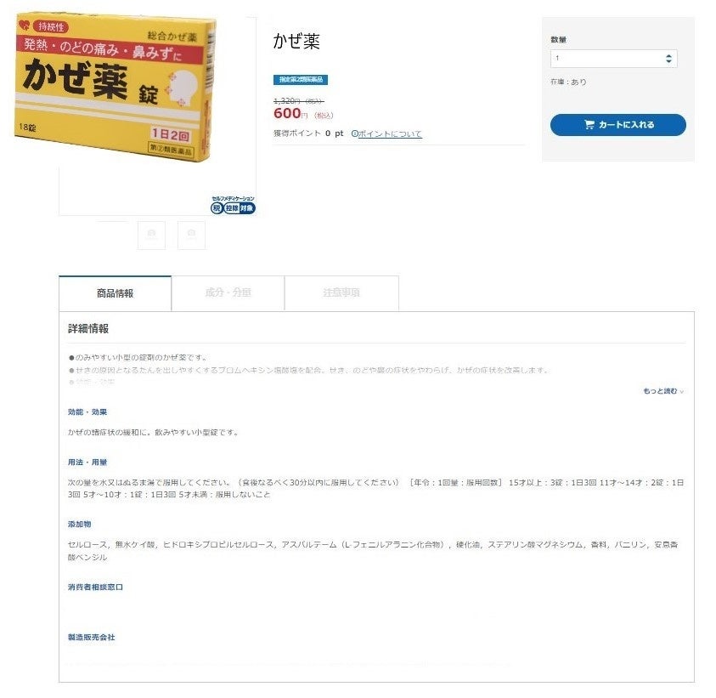Click the chevron next to もっと読む
This screenshot has height=698, width=716.
[x=682, y=391]
